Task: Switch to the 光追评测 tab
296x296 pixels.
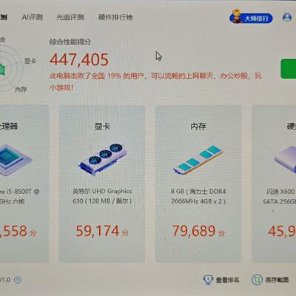Action: [x=70, y=17]
